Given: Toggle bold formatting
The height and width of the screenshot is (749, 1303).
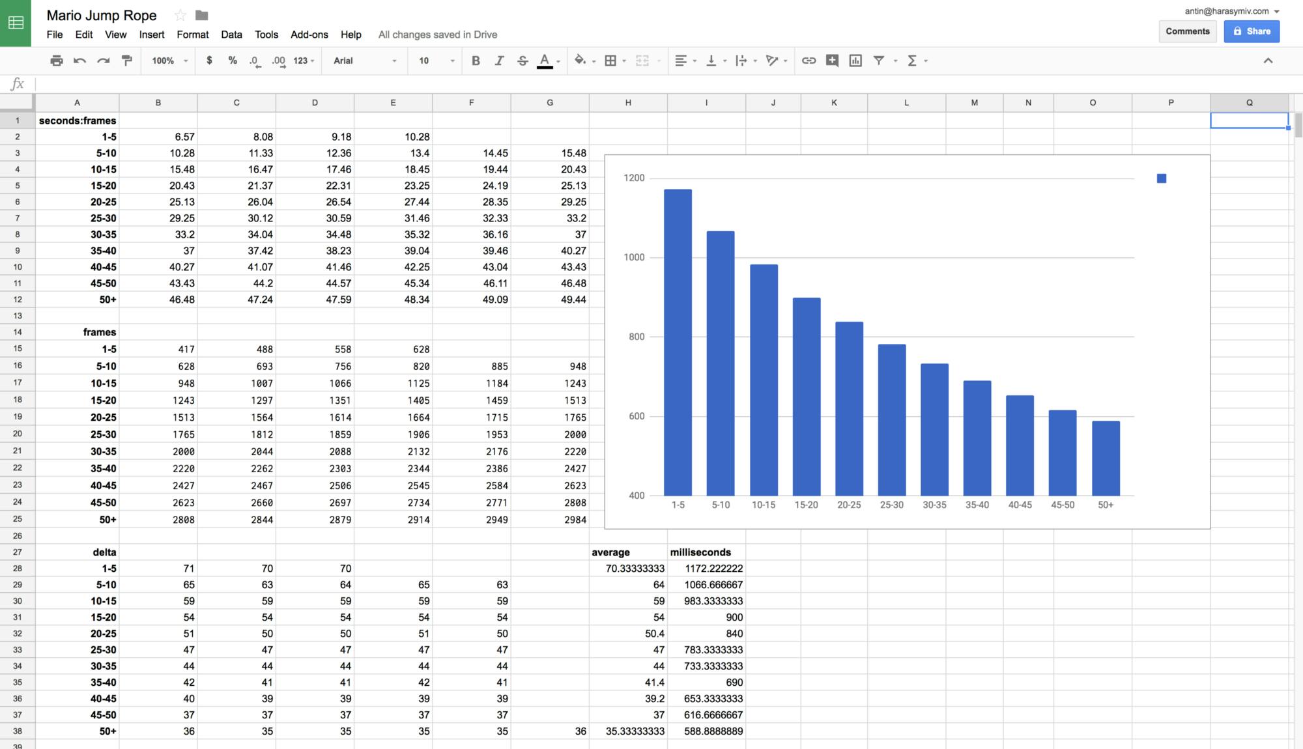Looking at the screenshot, I should point(476,61).
